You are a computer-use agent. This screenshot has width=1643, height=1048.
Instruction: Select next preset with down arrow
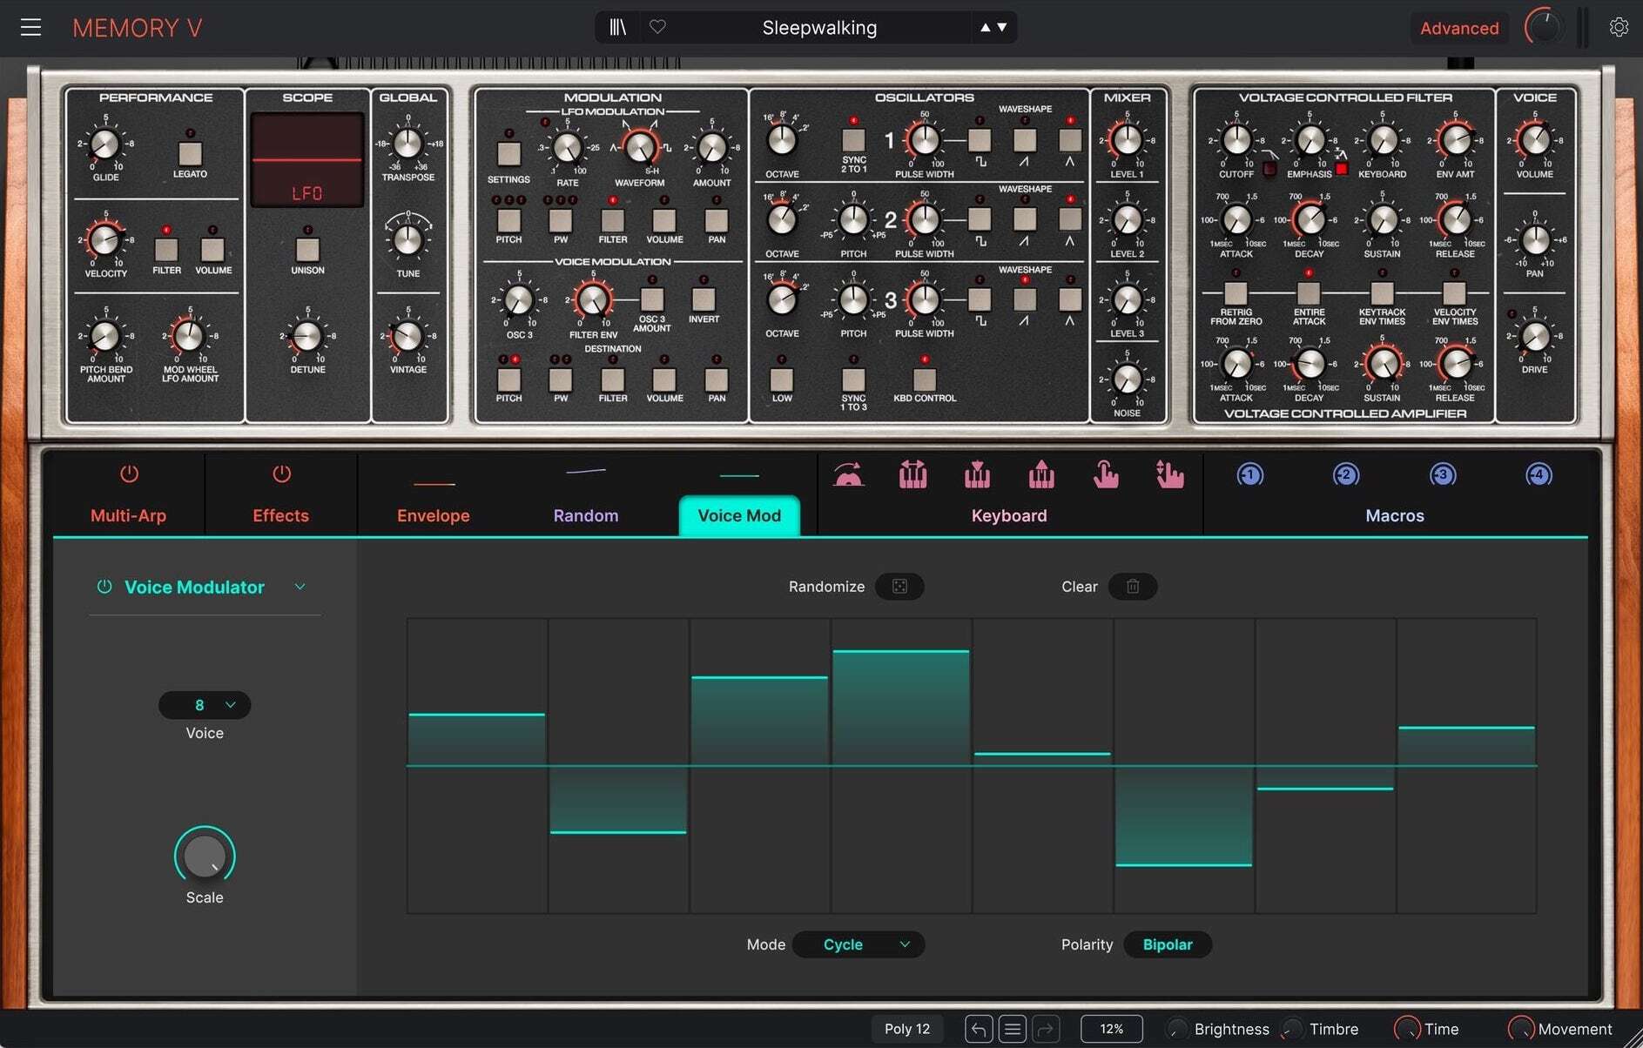coord(1002,27)
